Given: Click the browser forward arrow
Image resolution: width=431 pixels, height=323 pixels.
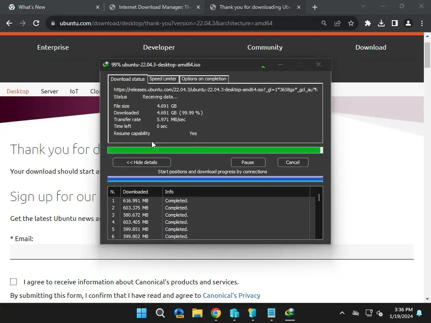Looking at the screenshot, I should 23,24.
